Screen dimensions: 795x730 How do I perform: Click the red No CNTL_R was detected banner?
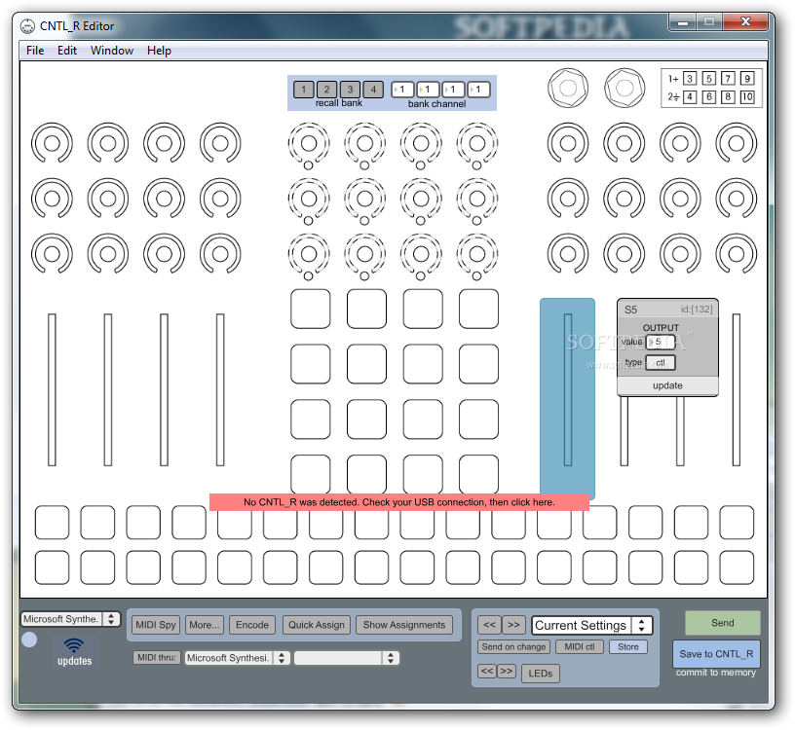pos(399,502)
